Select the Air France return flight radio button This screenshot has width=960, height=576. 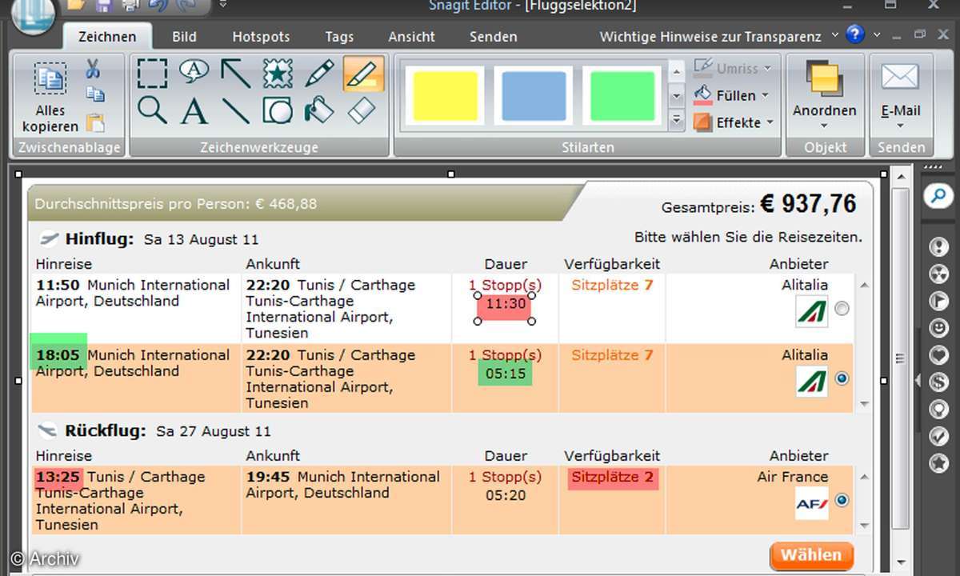click(x=842, y=501)
